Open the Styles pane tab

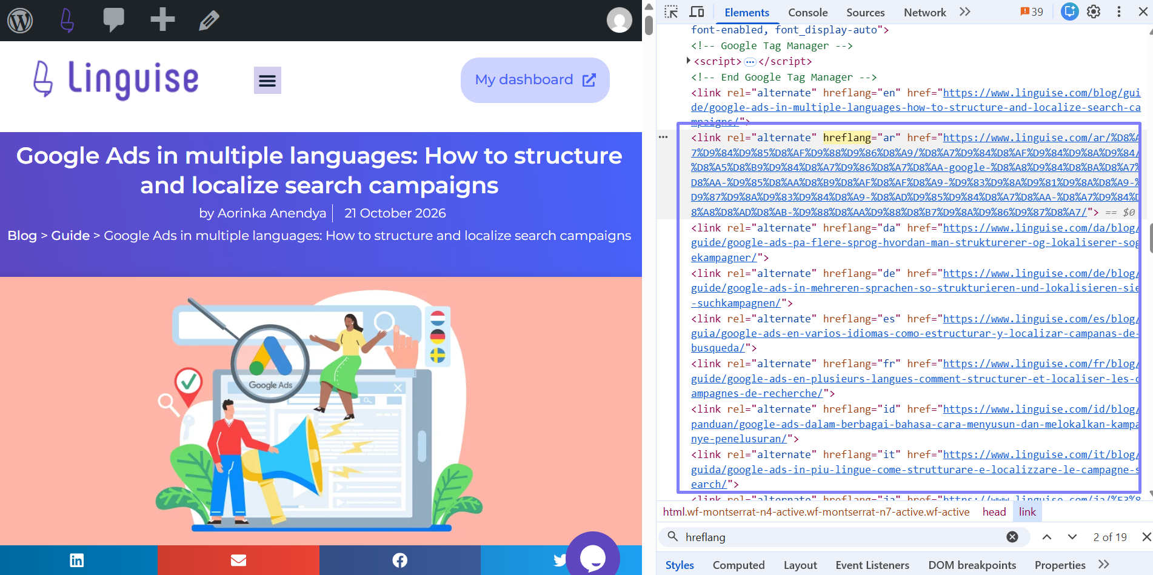(x=680, y=565)
